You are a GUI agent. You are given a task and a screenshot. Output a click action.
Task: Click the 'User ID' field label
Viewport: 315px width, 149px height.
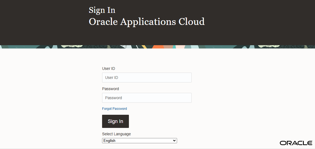[108, 68]
